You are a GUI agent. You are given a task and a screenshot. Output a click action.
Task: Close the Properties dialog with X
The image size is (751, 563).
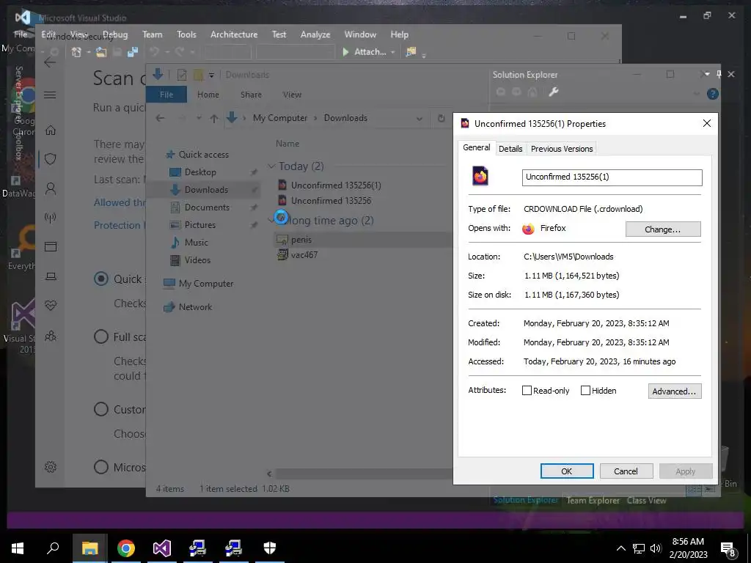706,123
